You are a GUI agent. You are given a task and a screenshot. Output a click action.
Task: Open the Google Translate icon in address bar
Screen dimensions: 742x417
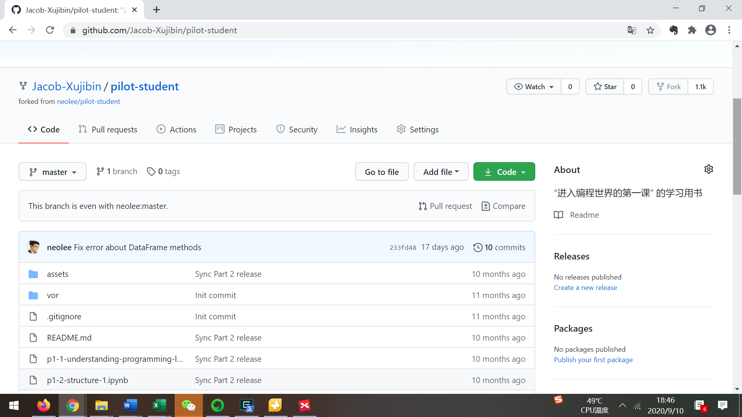point(632,30)
